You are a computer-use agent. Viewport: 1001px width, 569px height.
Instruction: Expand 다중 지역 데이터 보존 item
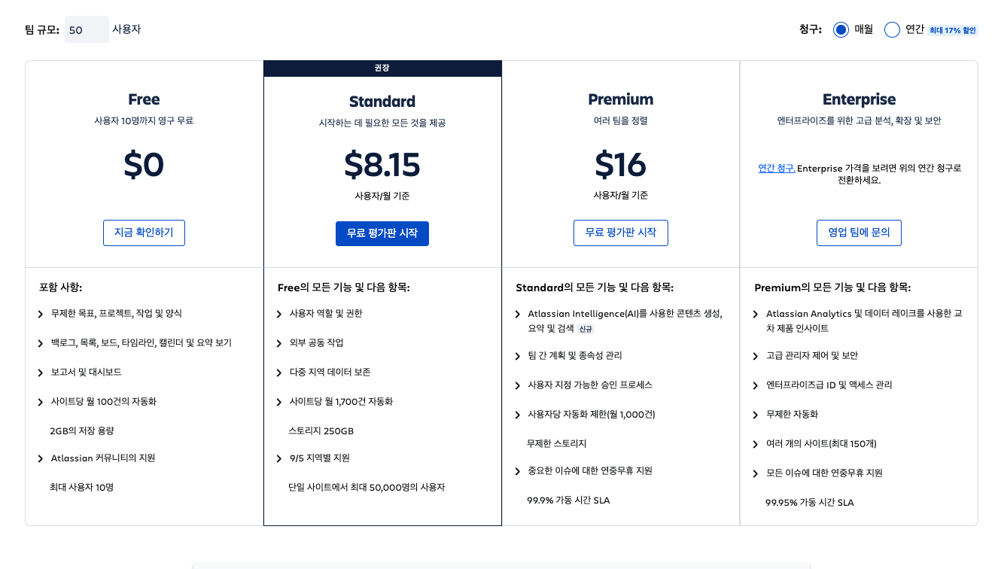coord(330,373)
